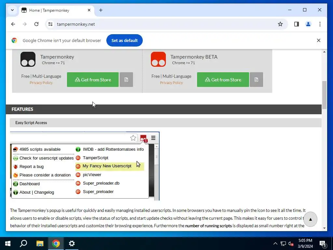Open the notification center icon
The height and width of the screenshot is (250, 333).
(323, 243)
